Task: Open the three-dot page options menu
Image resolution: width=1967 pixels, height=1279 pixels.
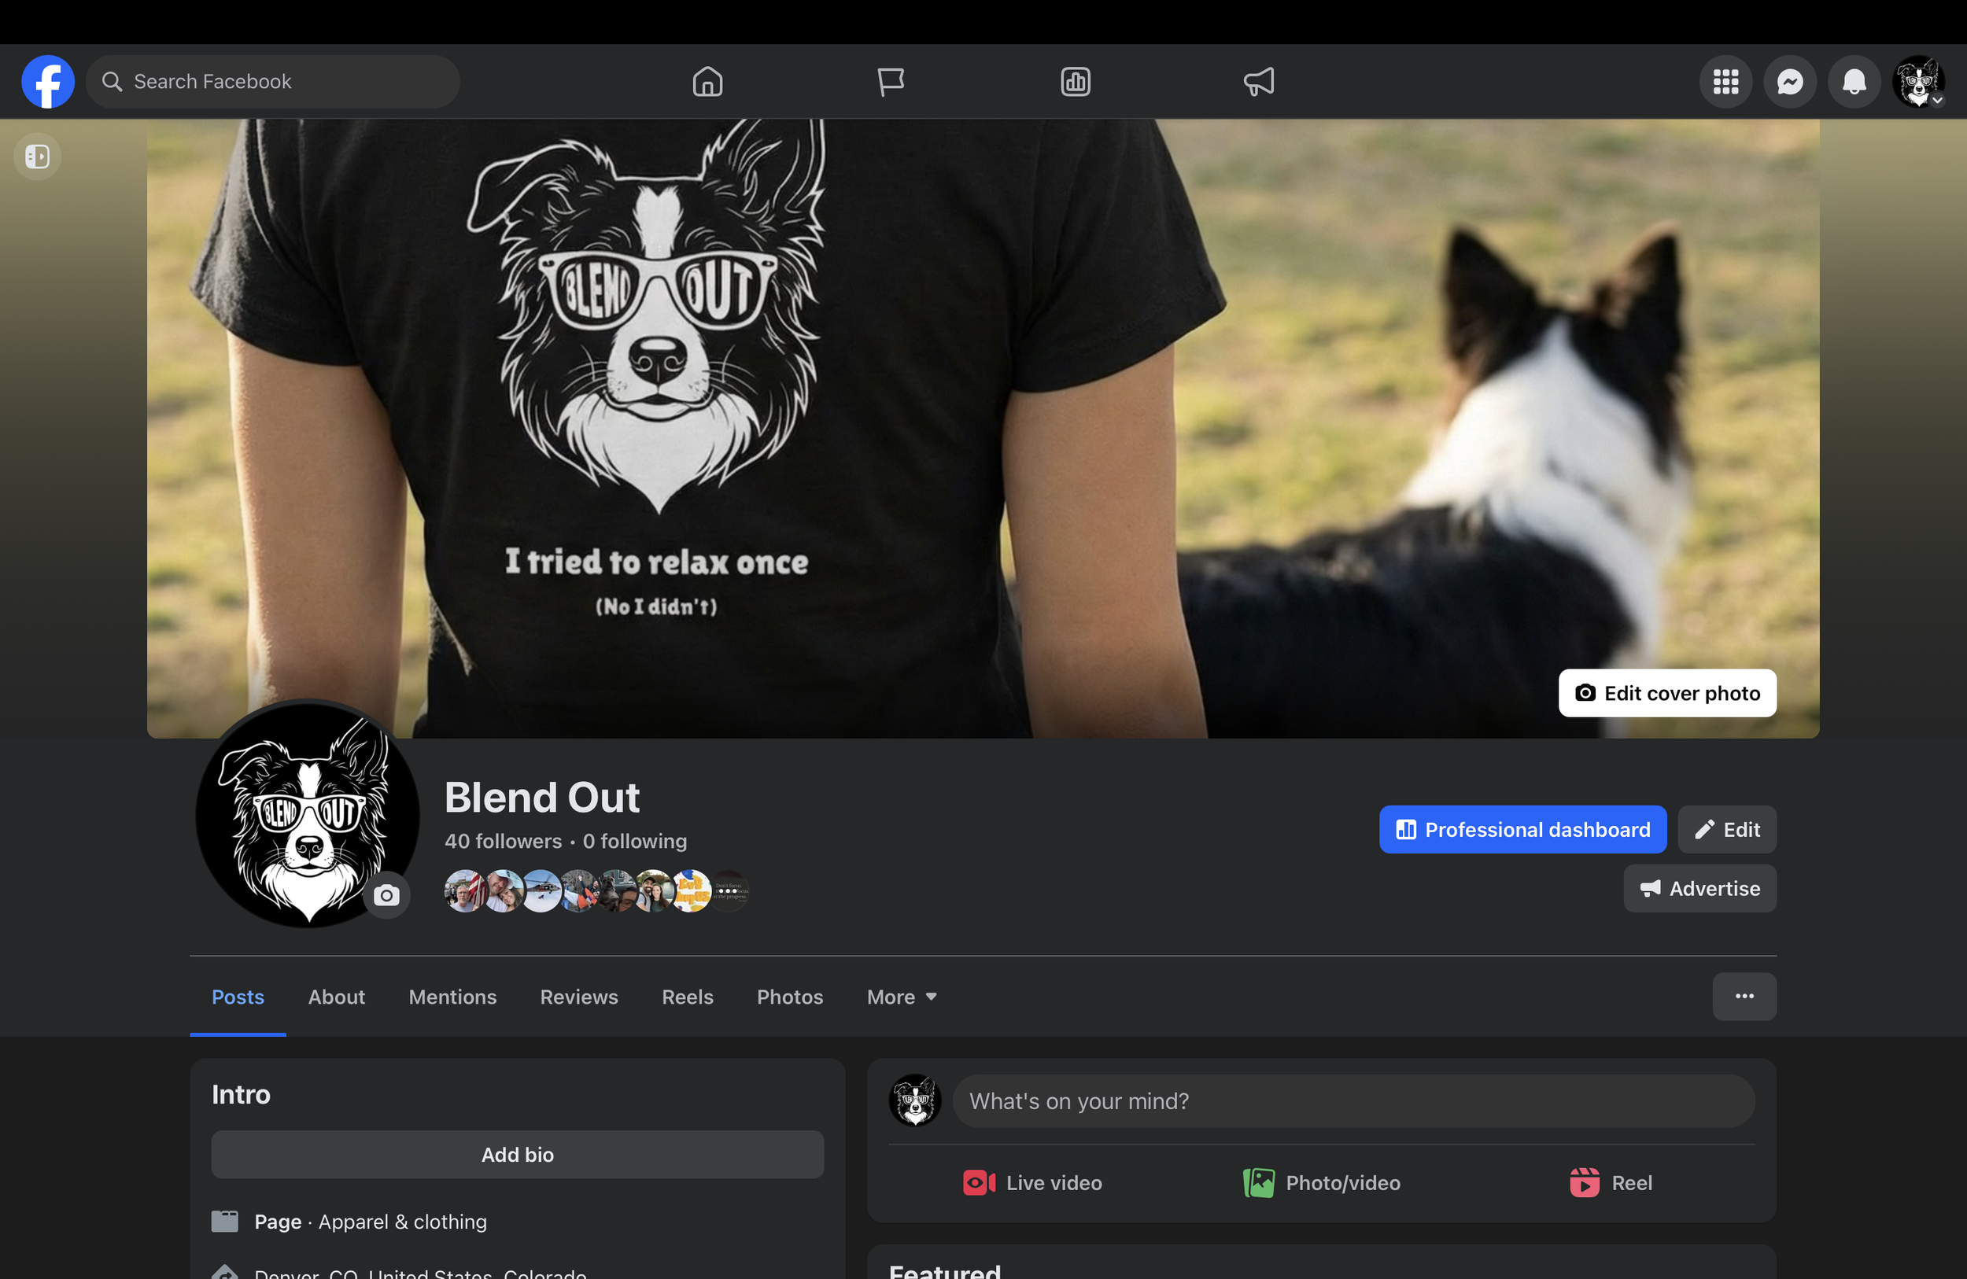Action: click(1744, 997)
